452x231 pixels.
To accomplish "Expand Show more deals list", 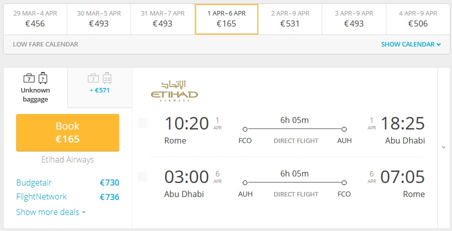I will [x=51, y=212].
